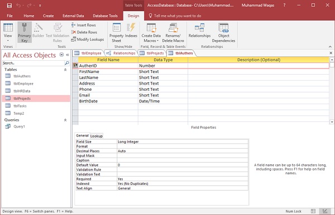Toggle the Primary Key button
Screen dimensions: 335x215
25,32
